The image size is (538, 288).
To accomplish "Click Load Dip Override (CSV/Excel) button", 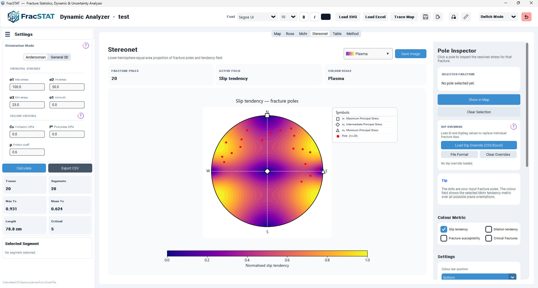I will (x=479, y=145).
